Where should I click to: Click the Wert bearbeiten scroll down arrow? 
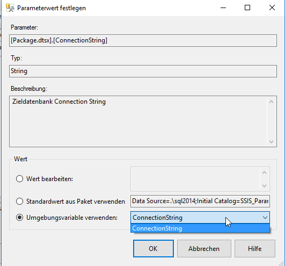click(265, 186)
